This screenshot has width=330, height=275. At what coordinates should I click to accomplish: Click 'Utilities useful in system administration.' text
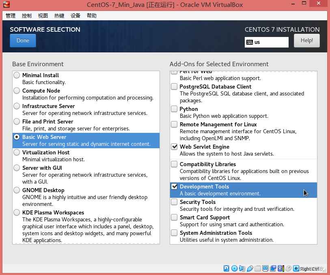click(x=226, y=240)
